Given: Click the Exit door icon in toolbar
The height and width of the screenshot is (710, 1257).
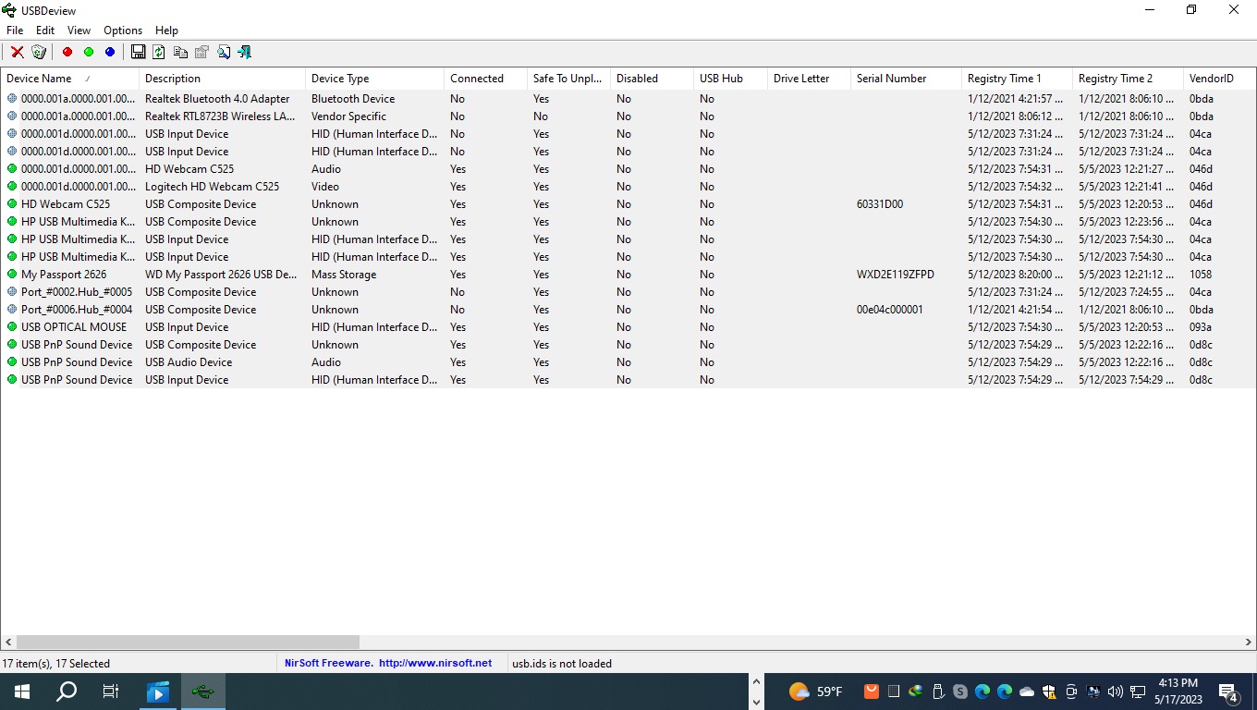Looking at the screenshot, I should (245, 53).
